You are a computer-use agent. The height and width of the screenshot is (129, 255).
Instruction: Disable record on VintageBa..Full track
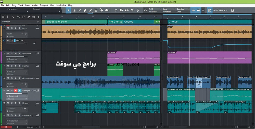click(16, 91)
